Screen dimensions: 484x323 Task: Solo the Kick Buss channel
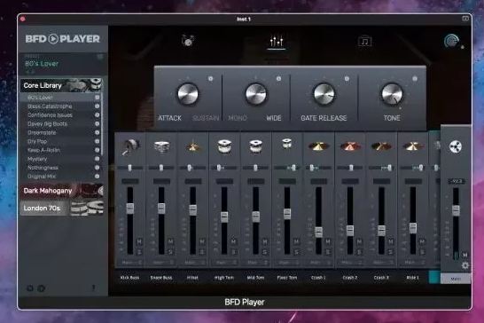pos(139,252)
